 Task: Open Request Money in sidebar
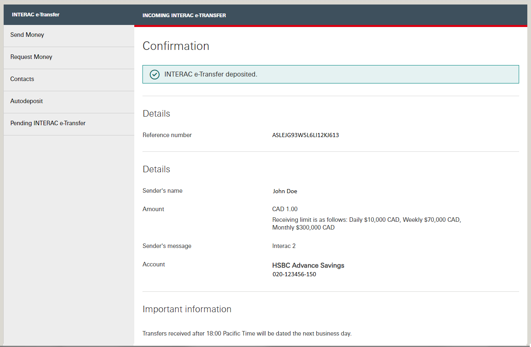pos(69,57)
